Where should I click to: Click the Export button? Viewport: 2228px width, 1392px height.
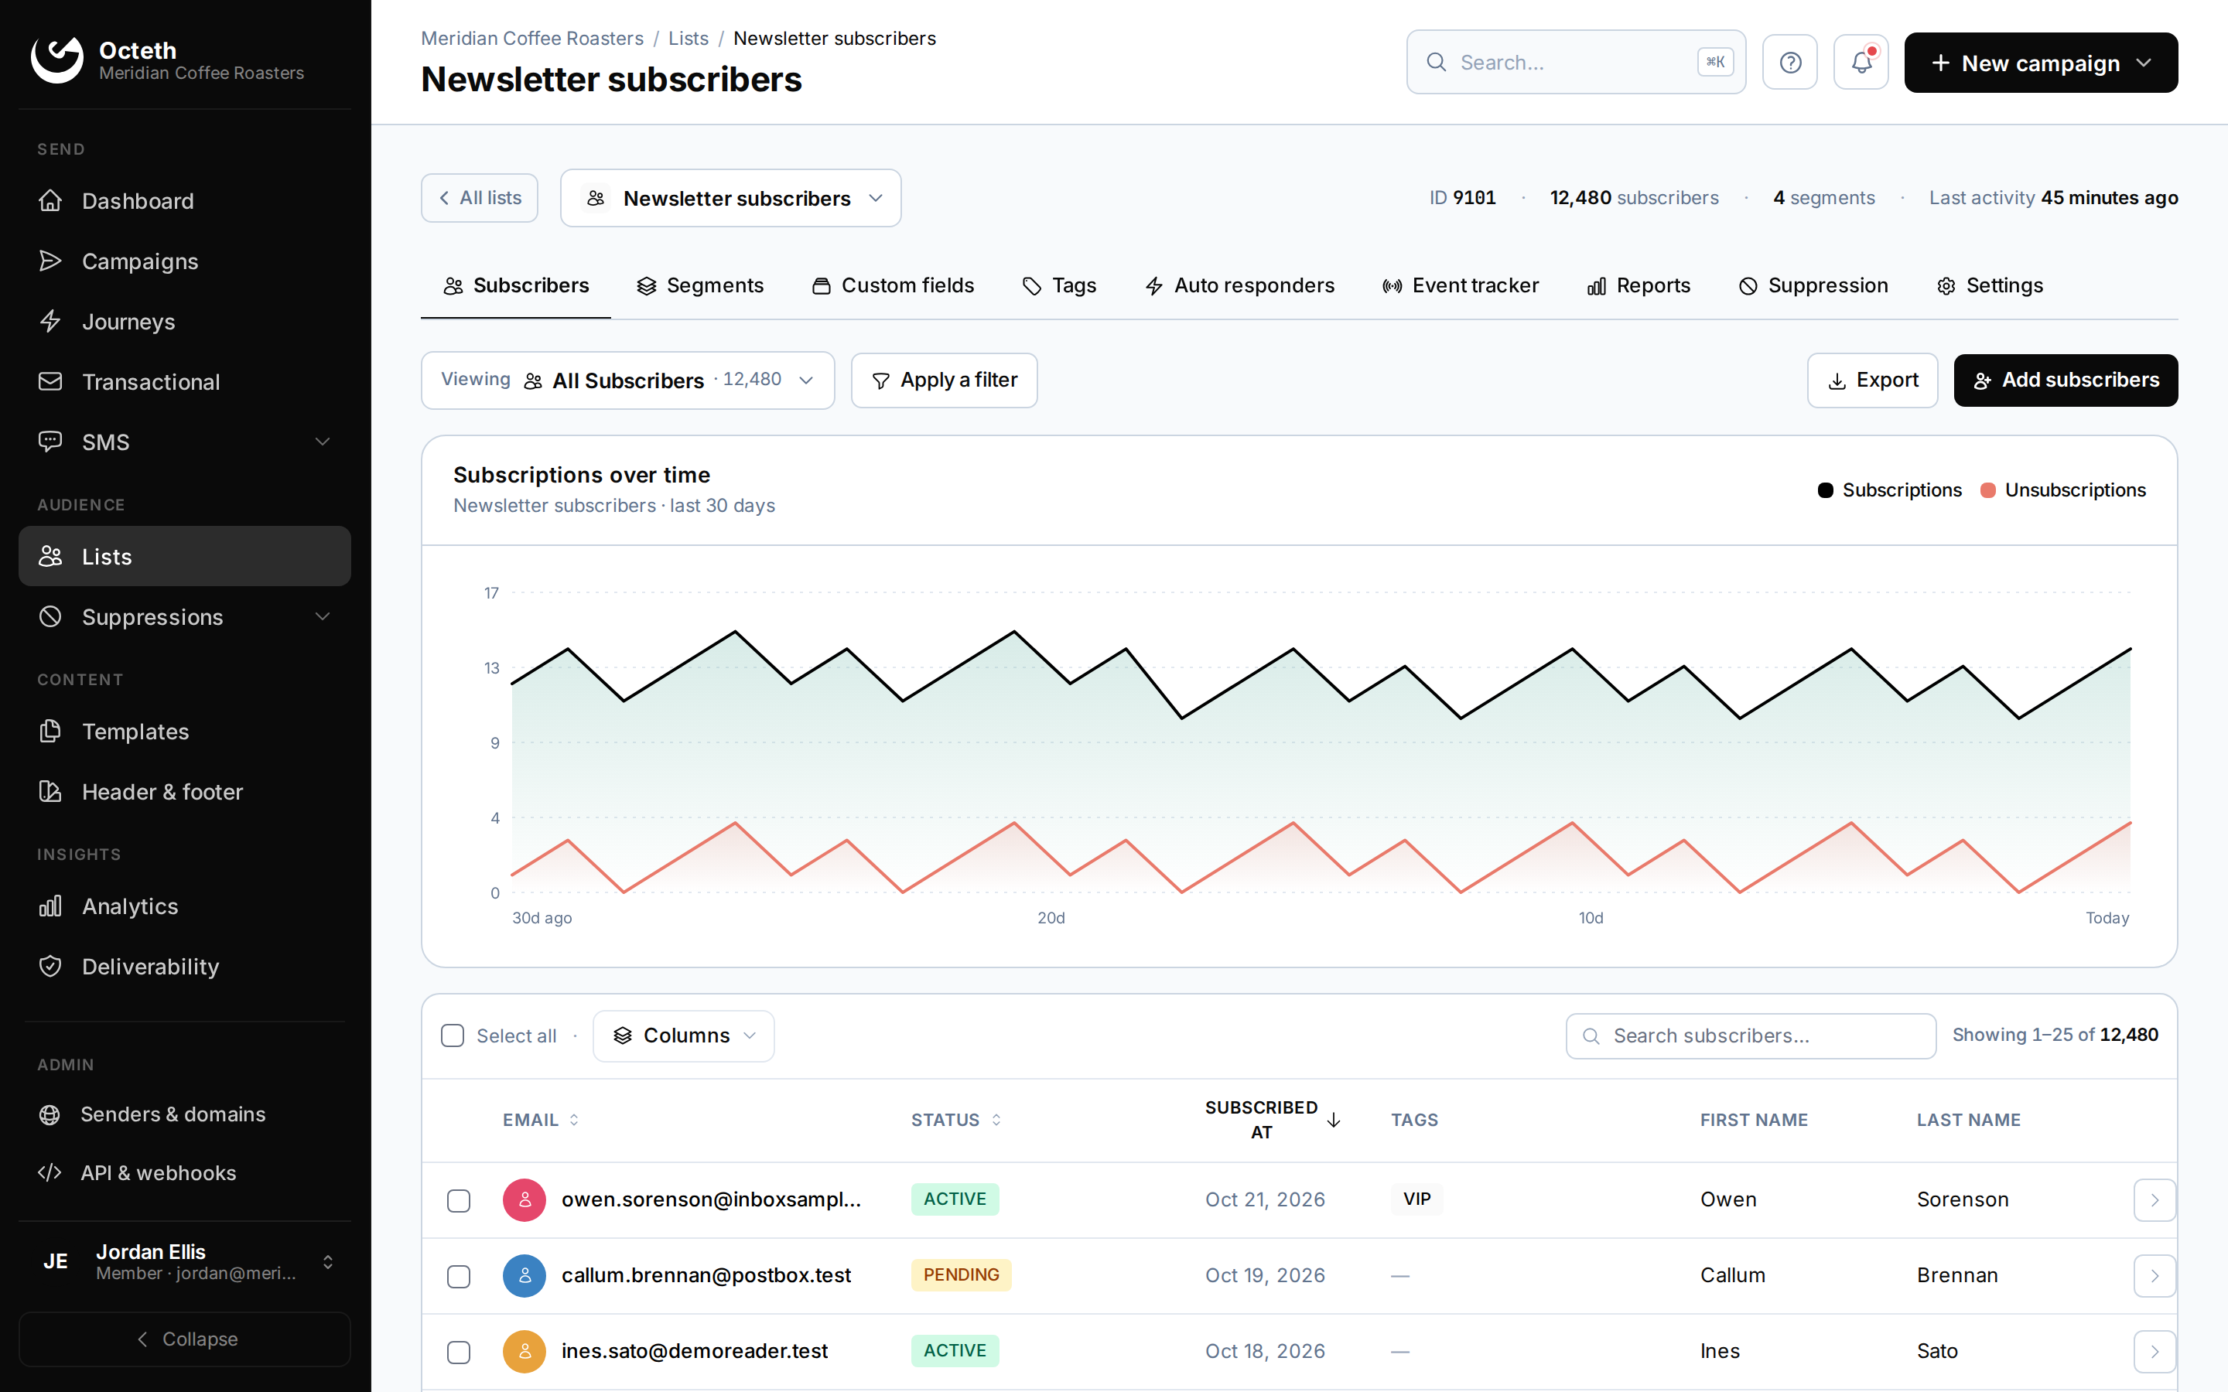[1873, 380]
